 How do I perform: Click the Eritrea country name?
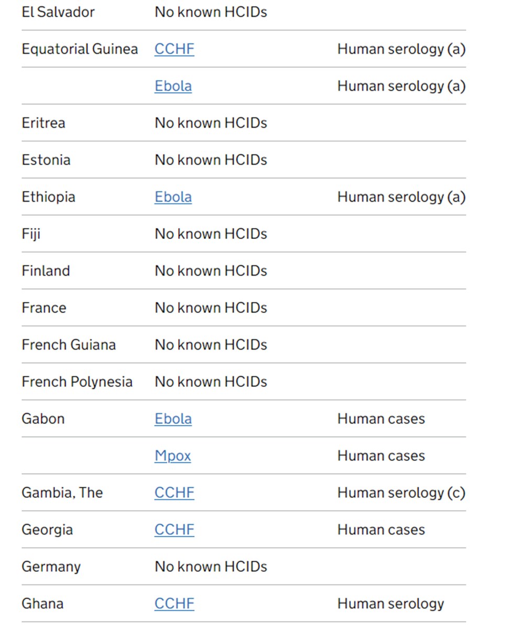tap(43, 123)
